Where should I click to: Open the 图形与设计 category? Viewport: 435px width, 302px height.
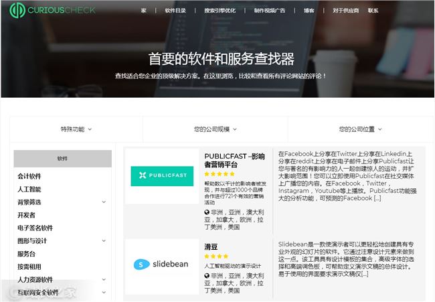pyautogui.click(x=32, y=241)
